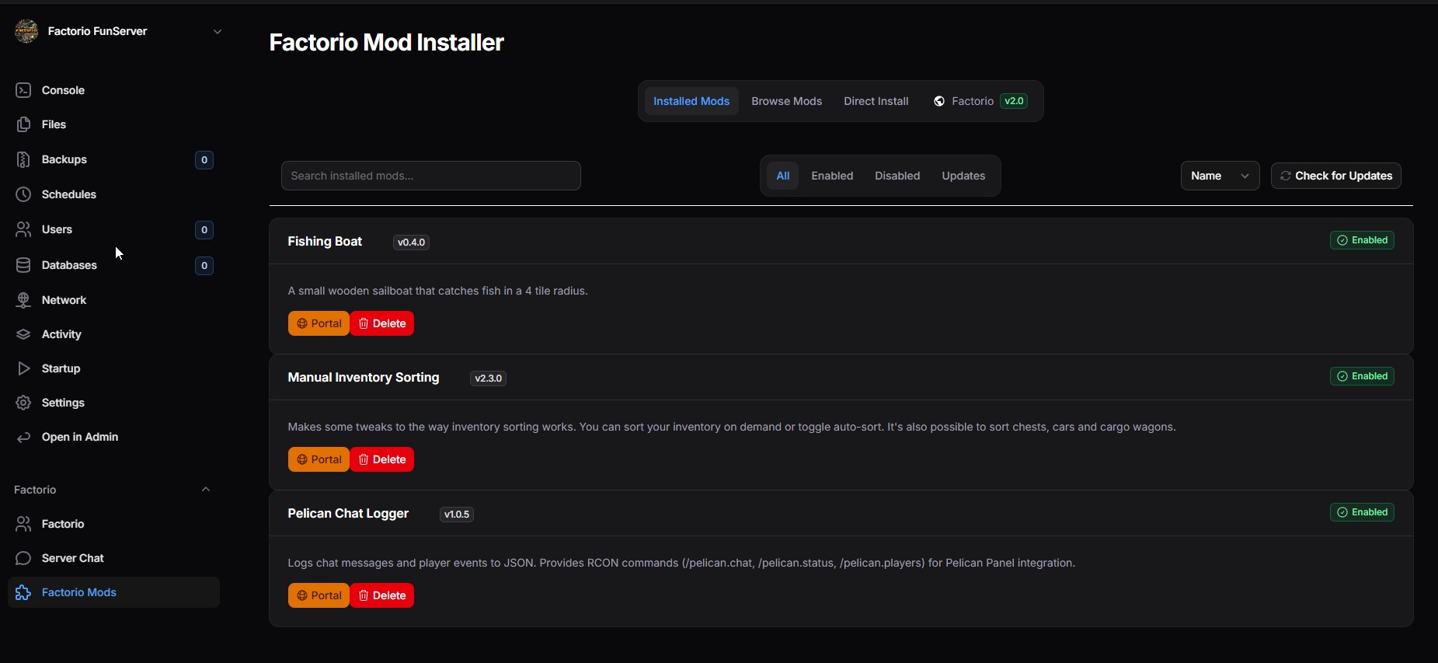Show only Enabled mods filter
This screenshot has height=663, width=1438.
pos(832,176)
